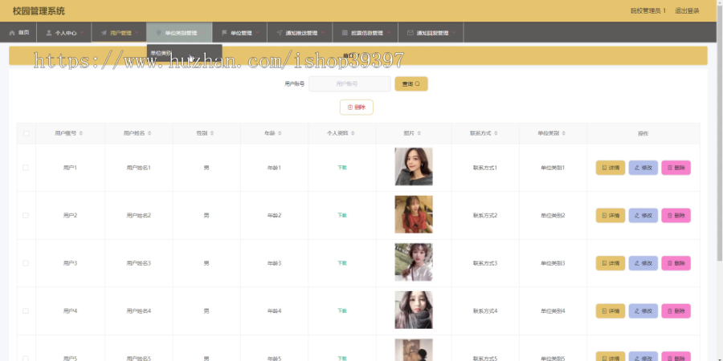The width and height of the screenshot is (723, 361).
Task: Focus the 用户账号 search field
Action: click(349, 83)
